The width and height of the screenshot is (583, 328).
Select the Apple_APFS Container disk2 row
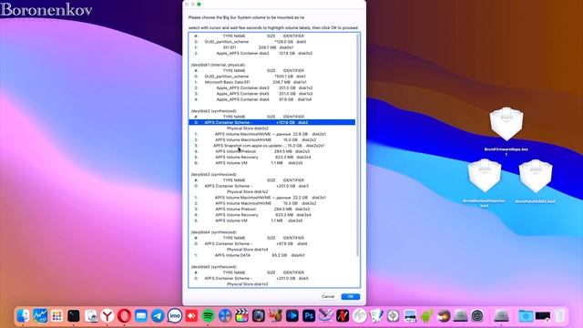(x=271, y=53)
